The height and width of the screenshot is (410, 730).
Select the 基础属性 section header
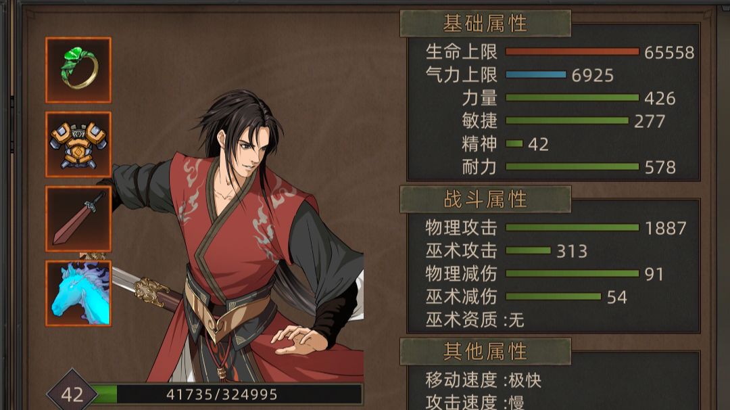485,23
